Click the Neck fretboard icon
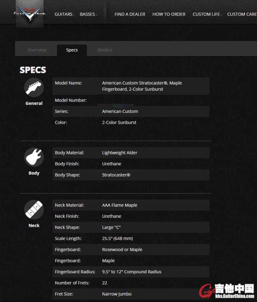The width and height of the screenshot is (257, 302). pyautogui.click(x=34, y=209)
